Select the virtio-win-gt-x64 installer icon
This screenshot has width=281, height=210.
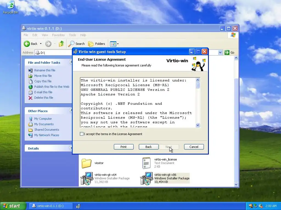[86, 178]
